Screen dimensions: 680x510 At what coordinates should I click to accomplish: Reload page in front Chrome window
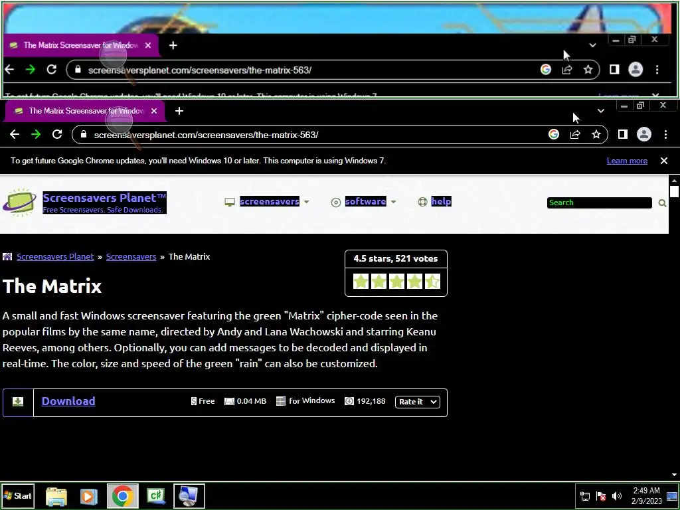pyautogui.click(x=57, y=134)
